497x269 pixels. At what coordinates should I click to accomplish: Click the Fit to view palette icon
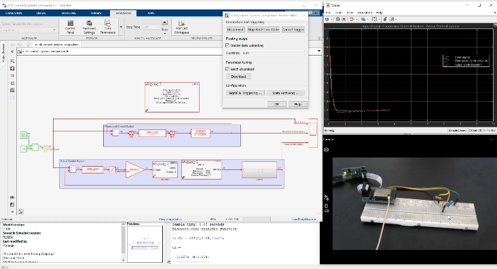click(12, 68)
